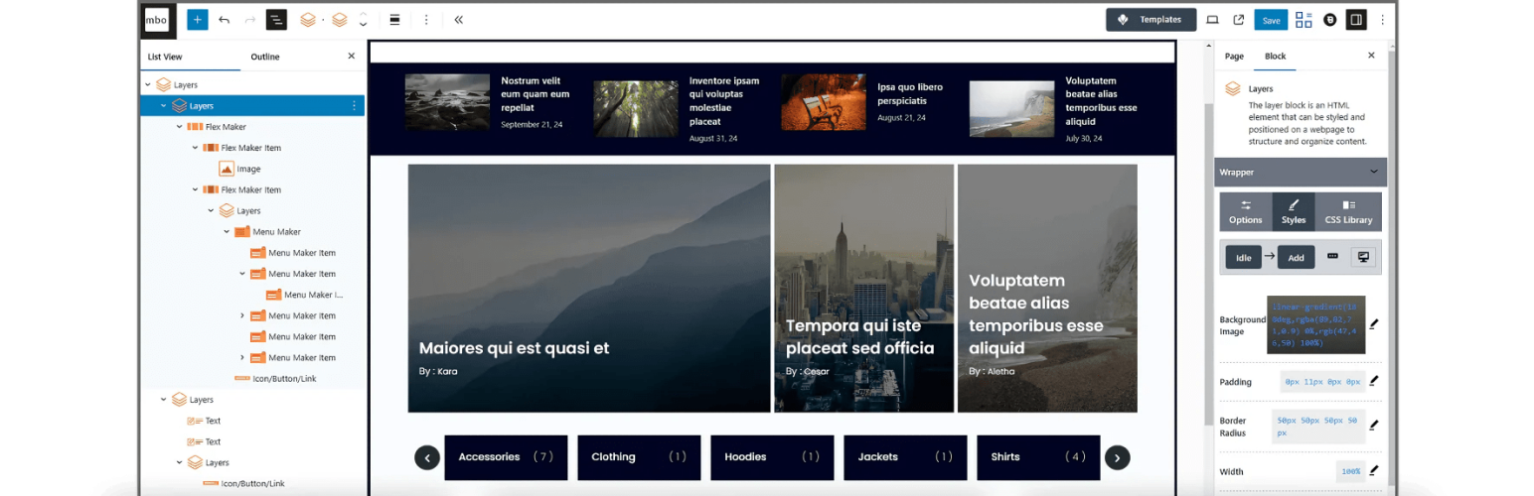The height and width of the screenshot is (496, 1534).
Task: Collapse the top-level Layers tree item
Action: 148,85
